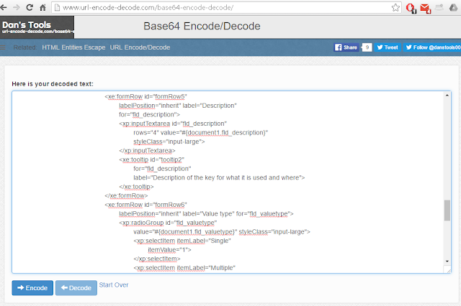Click the textarea scroll up arrow
This screenshot has height=306, width=461.
pos(447,96)
